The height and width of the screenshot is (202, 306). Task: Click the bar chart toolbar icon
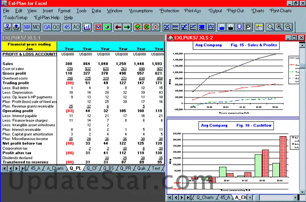click(87, 27)
